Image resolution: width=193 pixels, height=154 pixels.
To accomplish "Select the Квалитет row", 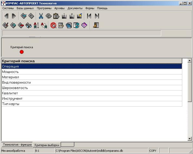I will pyautogui.click(x=92, y=93).
